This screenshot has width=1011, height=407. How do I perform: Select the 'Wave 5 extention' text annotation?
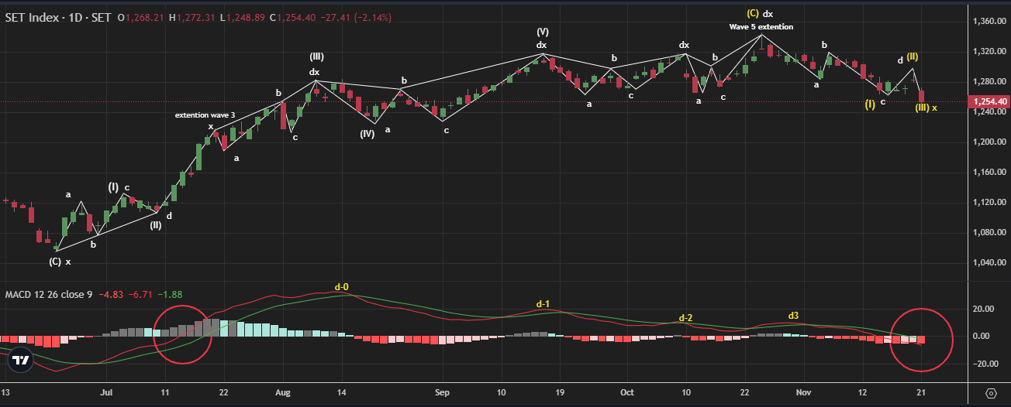click(761, 27)
